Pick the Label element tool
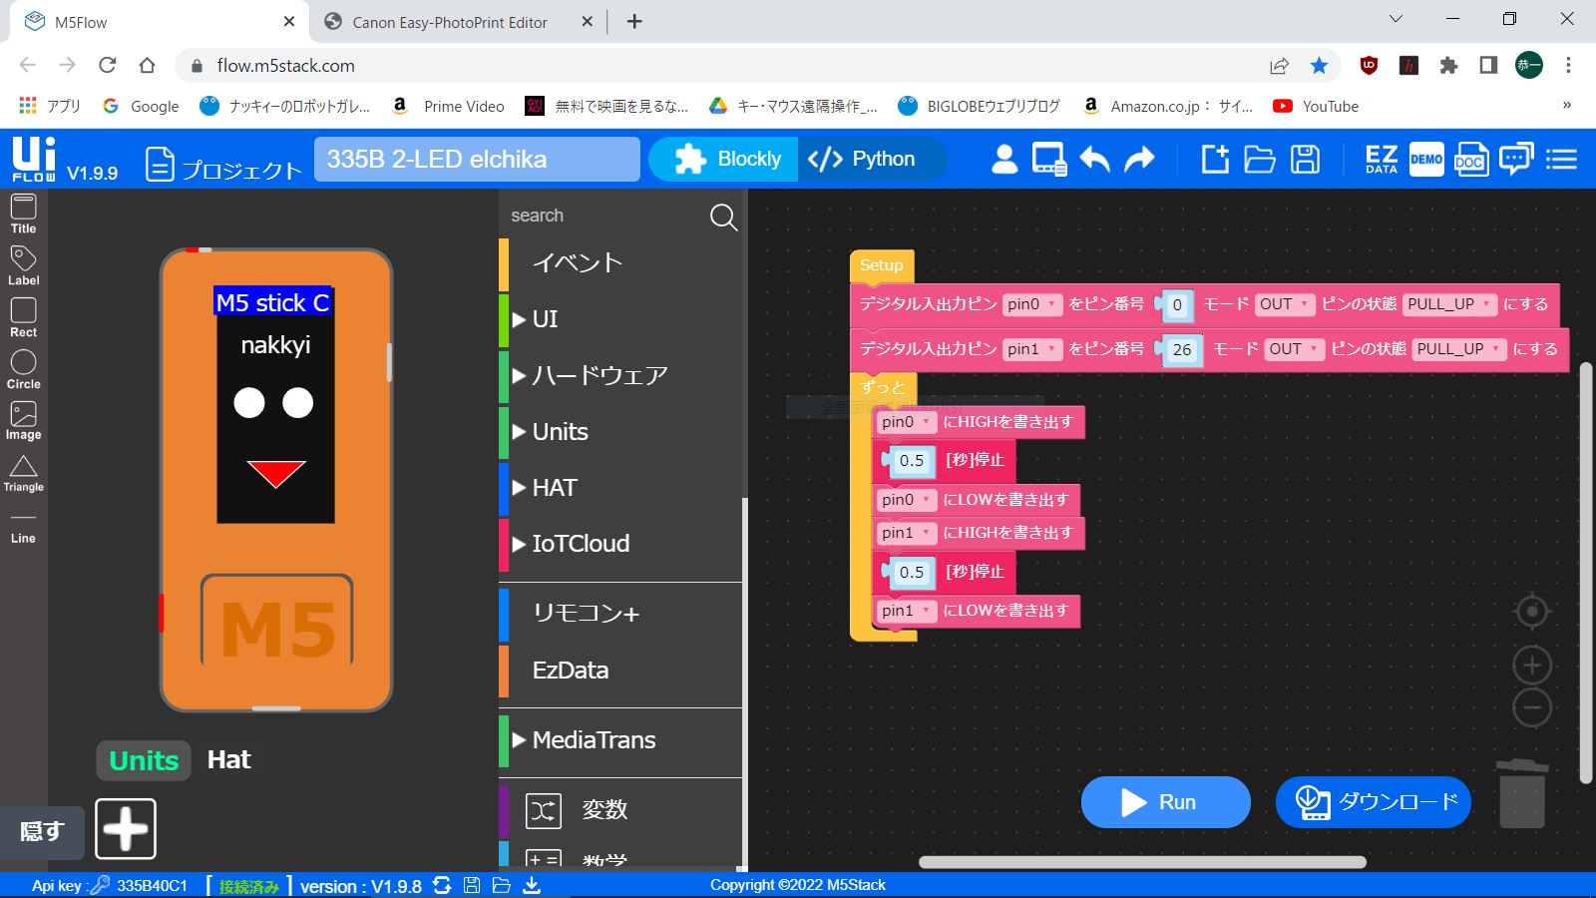 (x=23, y=264)
